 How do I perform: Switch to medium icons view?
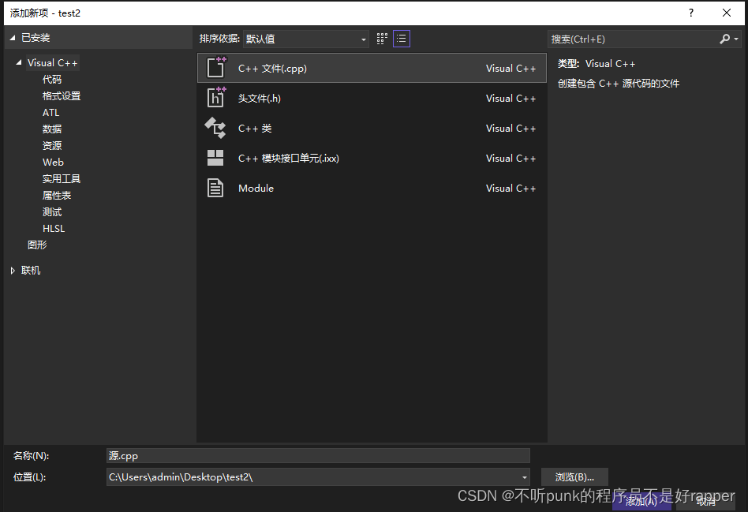click(381, 38)
